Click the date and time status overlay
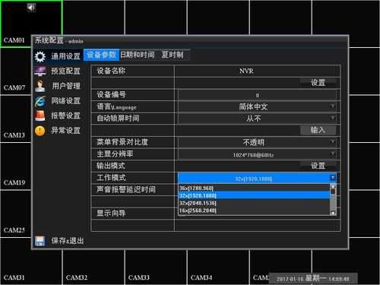 313,279
